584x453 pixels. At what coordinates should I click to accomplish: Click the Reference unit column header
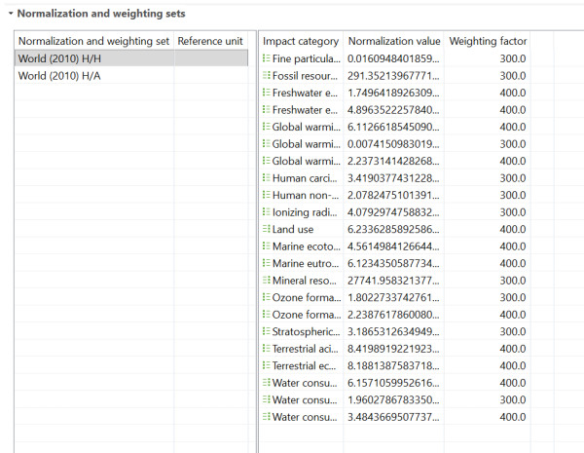211,41
